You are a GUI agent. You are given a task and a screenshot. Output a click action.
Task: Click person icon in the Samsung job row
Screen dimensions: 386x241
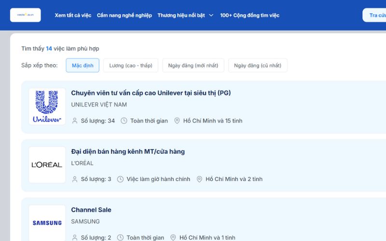75,238
